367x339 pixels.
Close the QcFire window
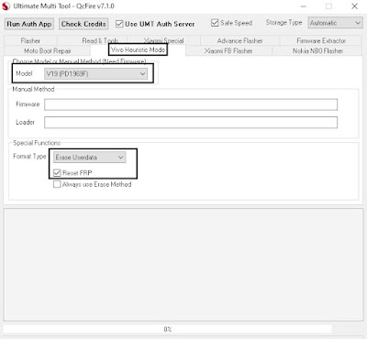354,6
